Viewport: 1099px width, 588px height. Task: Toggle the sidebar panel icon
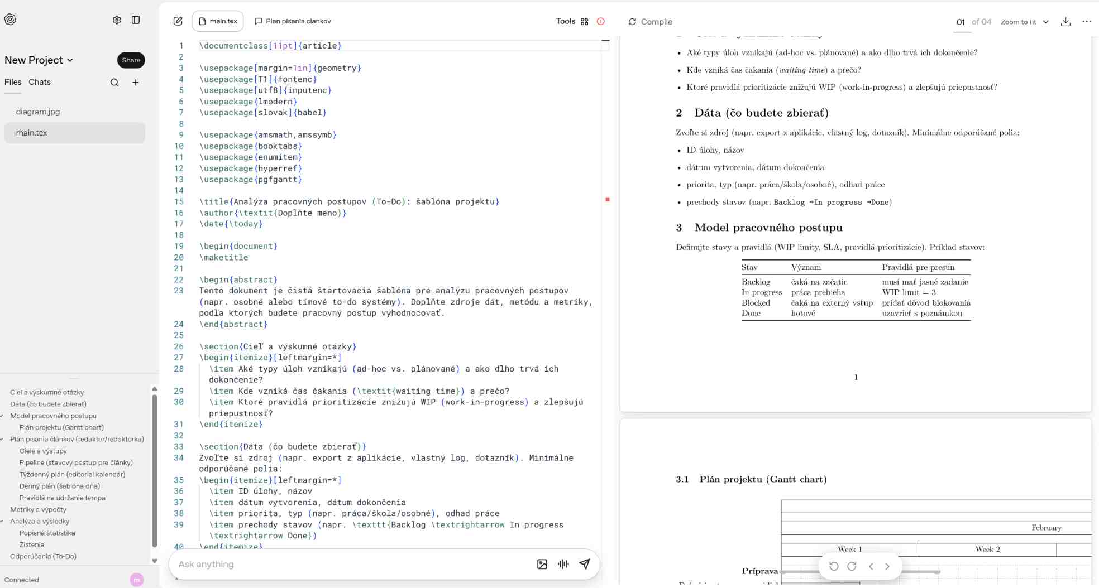136,20
